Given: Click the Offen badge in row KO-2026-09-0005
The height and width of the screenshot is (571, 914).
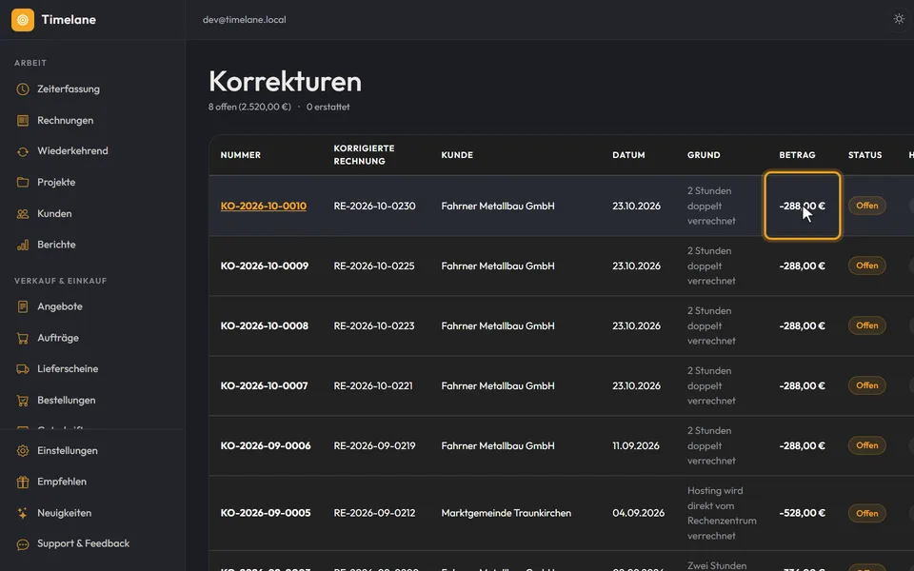Looking at the screenshot, I should click(866, 513).
